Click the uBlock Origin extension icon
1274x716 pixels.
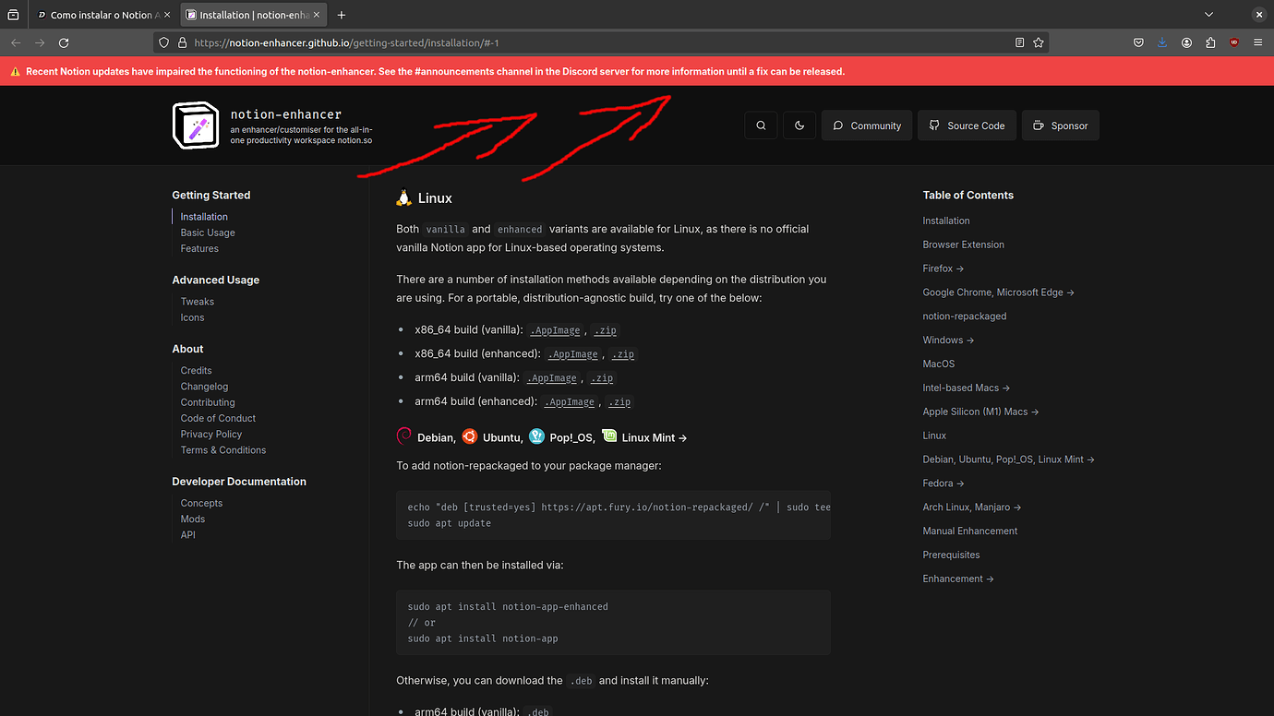(1235, 42)
